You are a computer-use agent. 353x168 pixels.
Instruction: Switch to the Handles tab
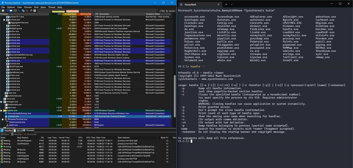tap(7, 130)
